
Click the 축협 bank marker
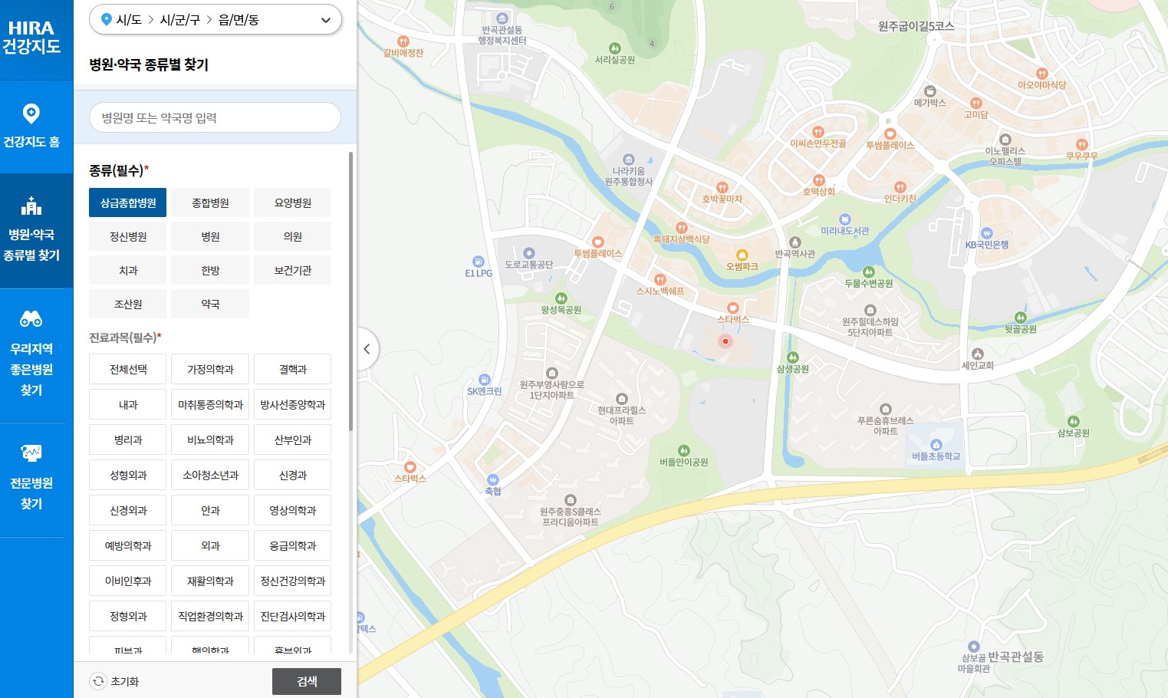pyautogui.click(x=493, y=480)
